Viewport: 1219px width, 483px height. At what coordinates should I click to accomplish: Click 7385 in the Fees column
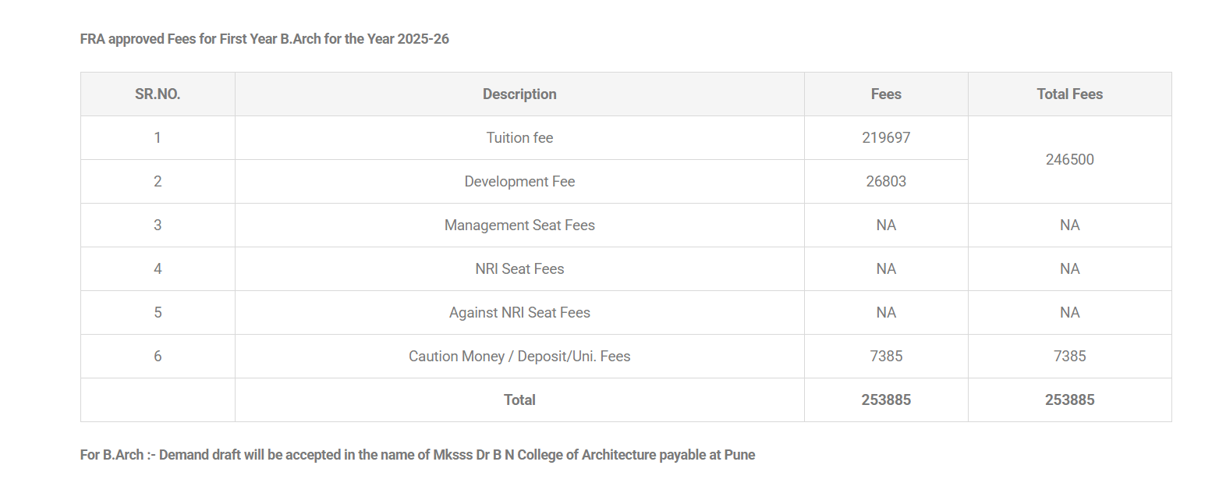(886, 357)
